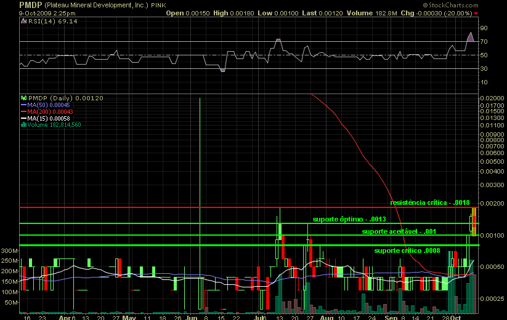The width and height of the screenshot is (507, 320).
Task: Click the RSI axis label 90
Action: point(484,28)
